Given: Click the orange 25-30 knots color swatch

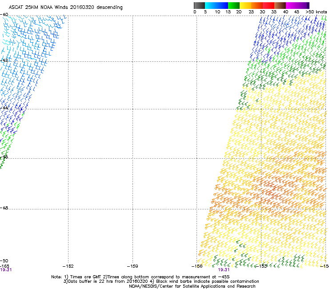Looking at the screenshot, I should pyautogui.click(x=257, y=5).
